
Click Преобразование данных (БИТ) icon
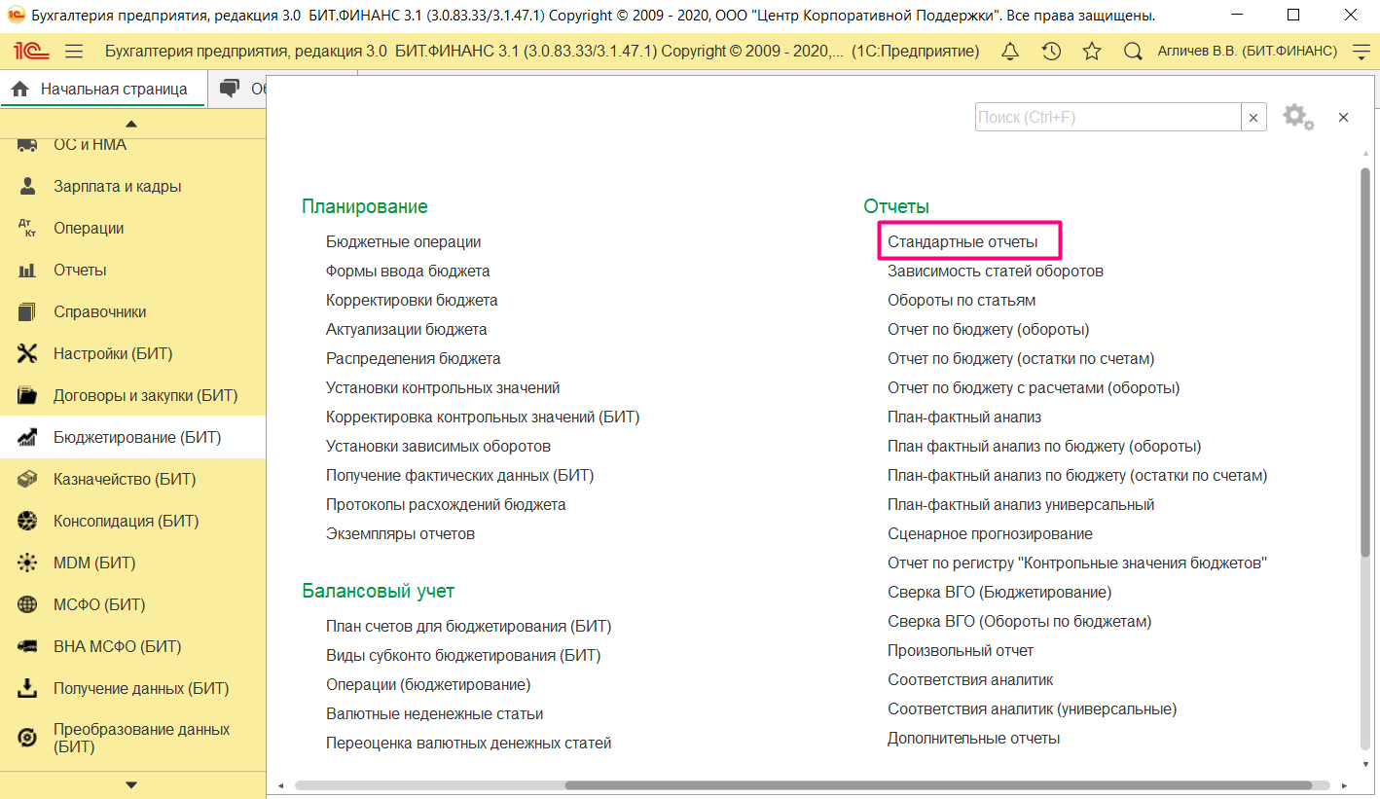(27, 738)
